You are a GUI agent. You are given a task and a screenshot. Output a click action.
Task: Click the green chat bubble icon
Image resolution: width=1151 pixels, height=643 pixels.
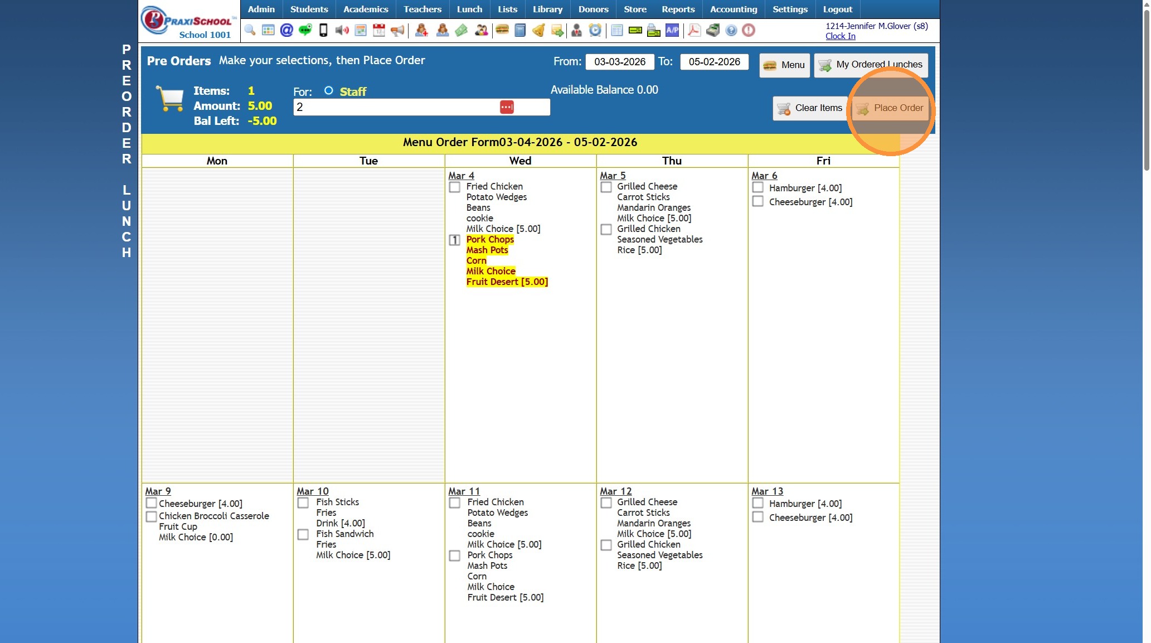[x=305, y=30]
